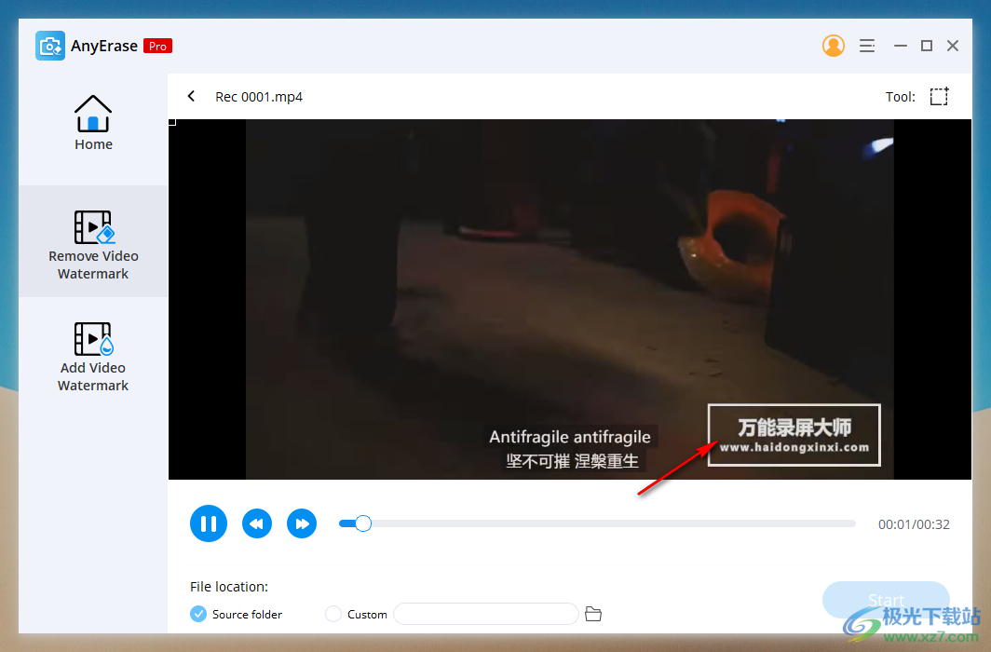
Task: Go to the Home screen
Action: pos(93,121)
